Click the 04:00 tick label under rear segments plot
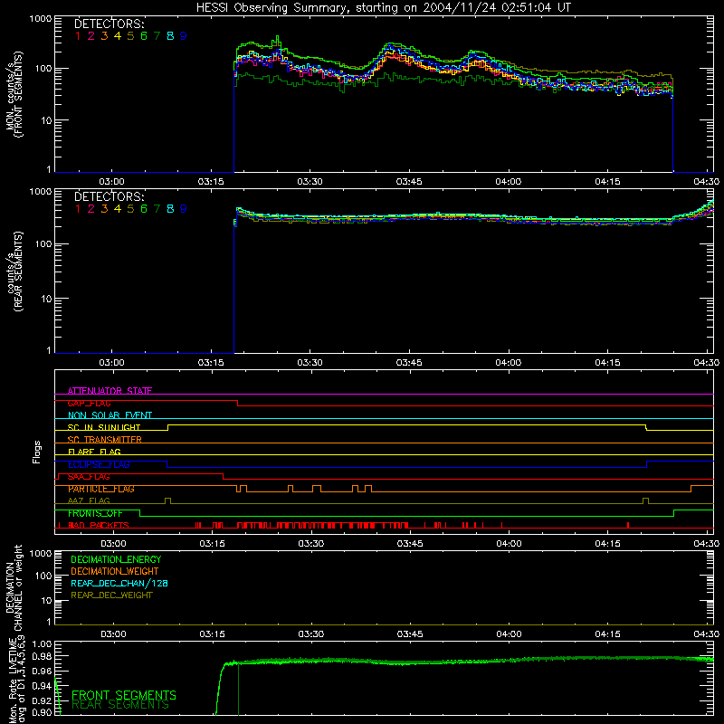 coord(509,363)
